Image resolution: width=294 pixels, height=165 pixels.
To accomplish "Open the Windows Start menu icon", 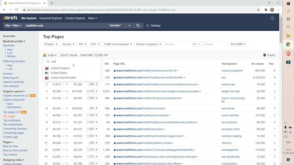I will (288, 4).
